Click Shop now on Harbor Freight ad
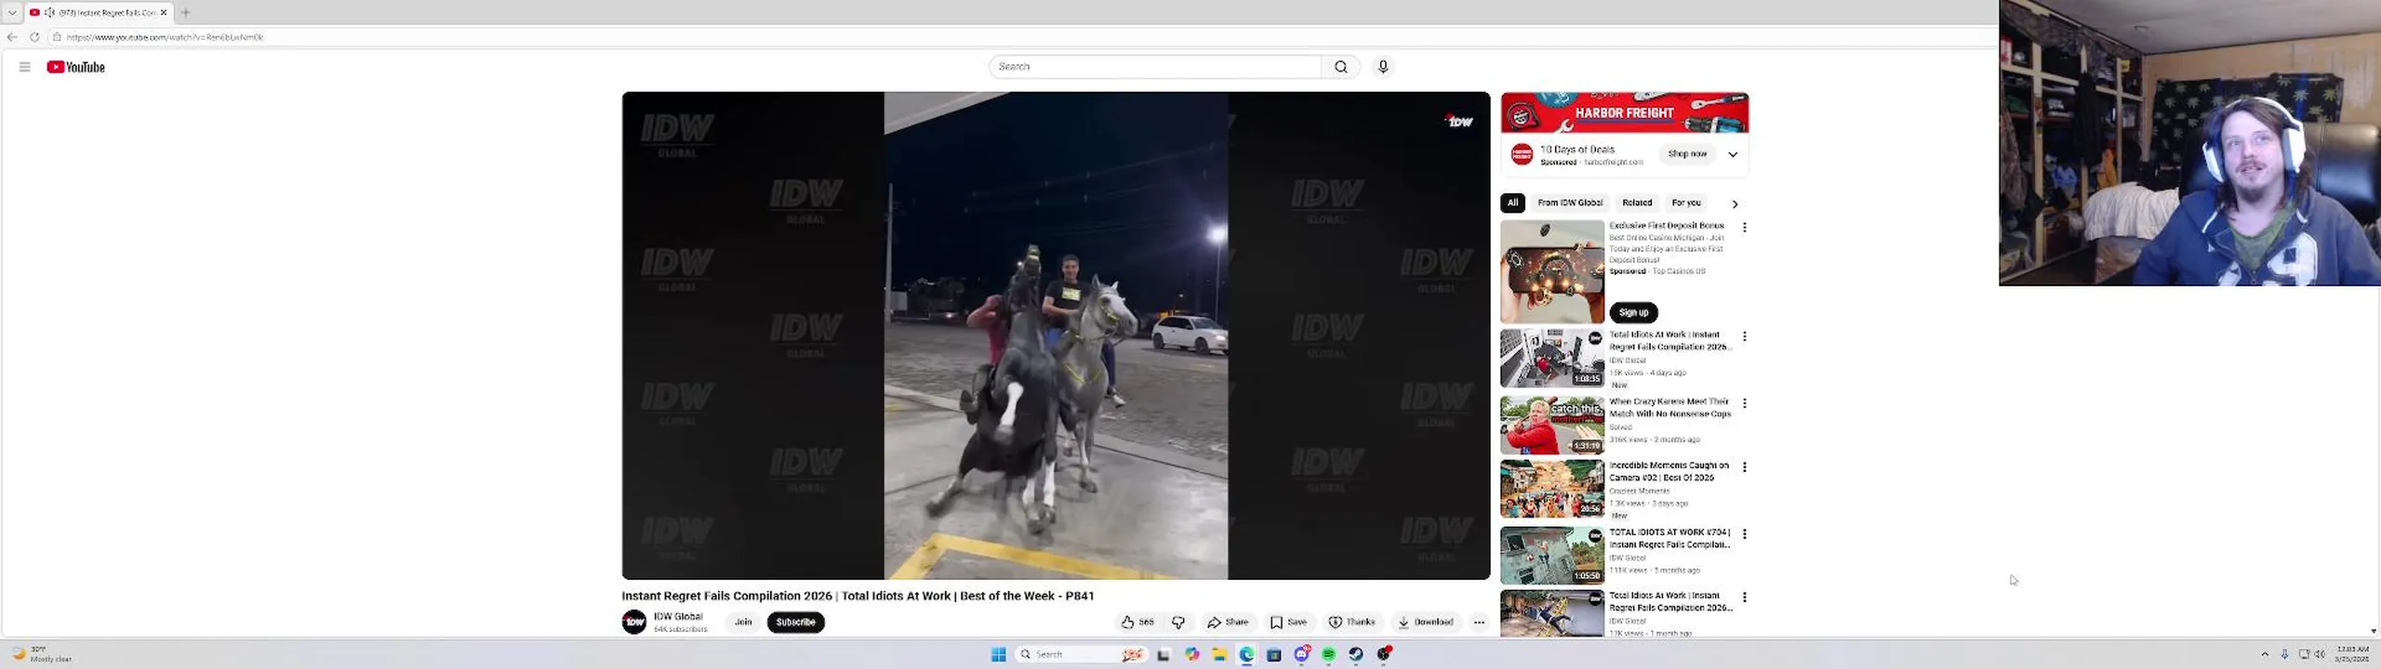 click(x=1687, y=154)
